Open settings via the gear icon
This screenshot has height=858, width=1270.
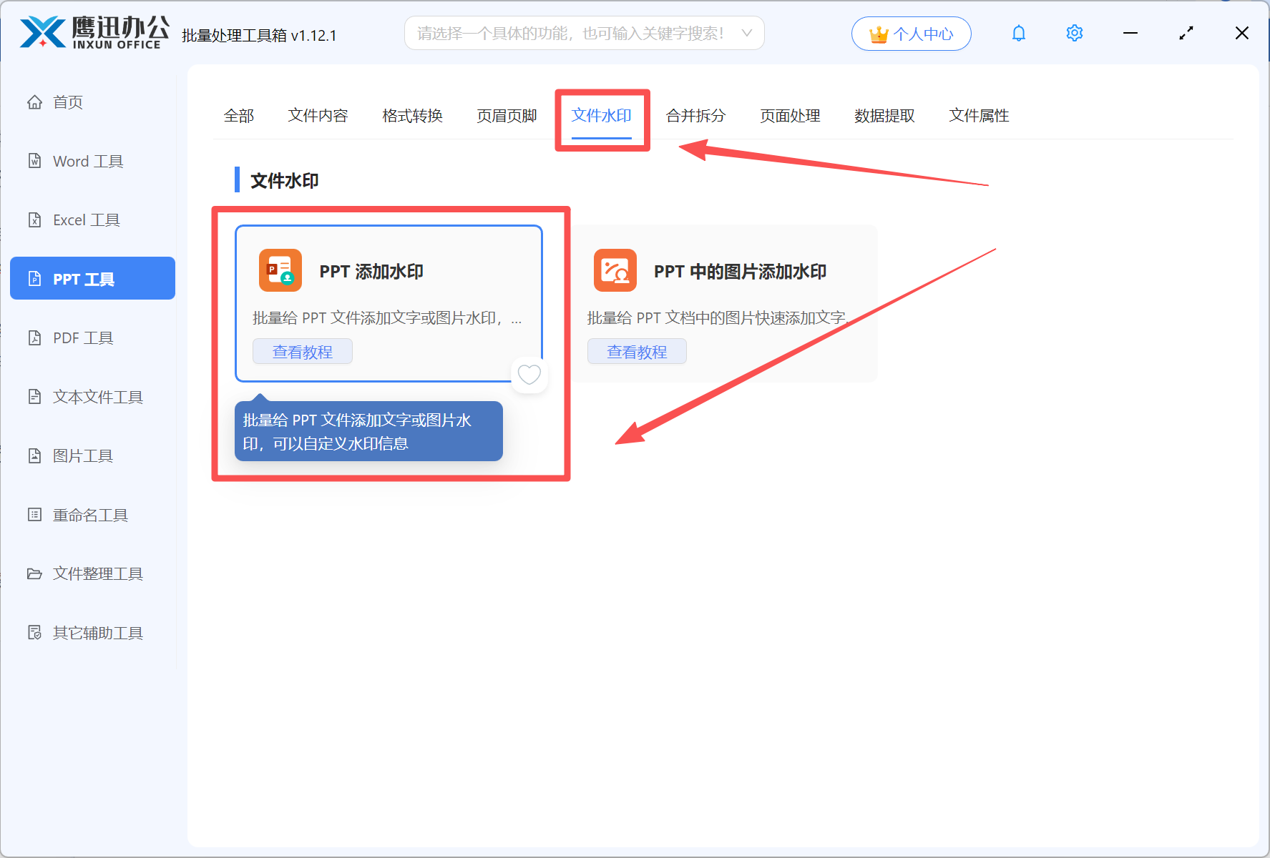[x=1074, y=34]
